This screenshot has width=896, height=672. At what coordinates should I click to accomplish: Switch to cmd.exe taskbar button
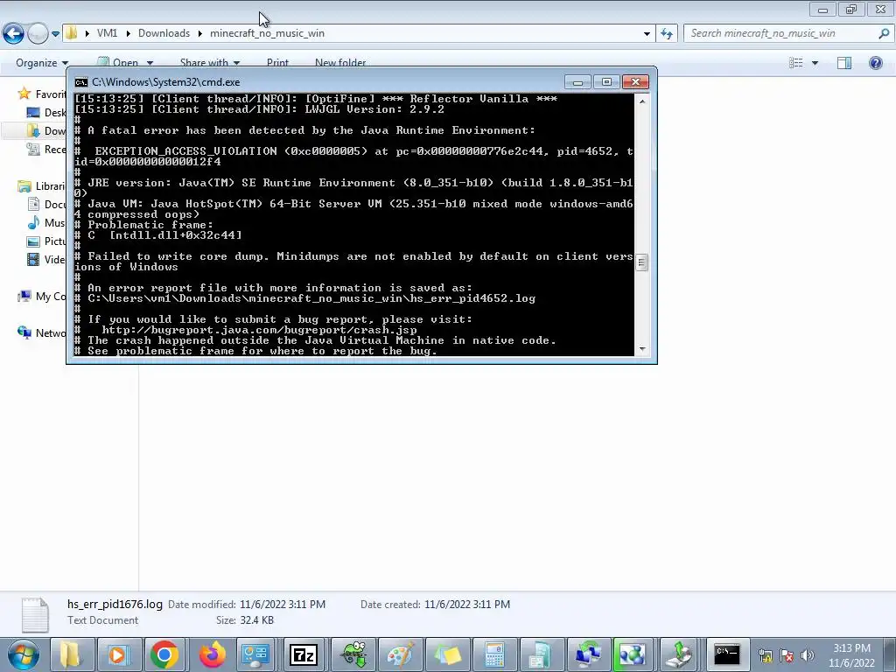click(x=727, y=654)
